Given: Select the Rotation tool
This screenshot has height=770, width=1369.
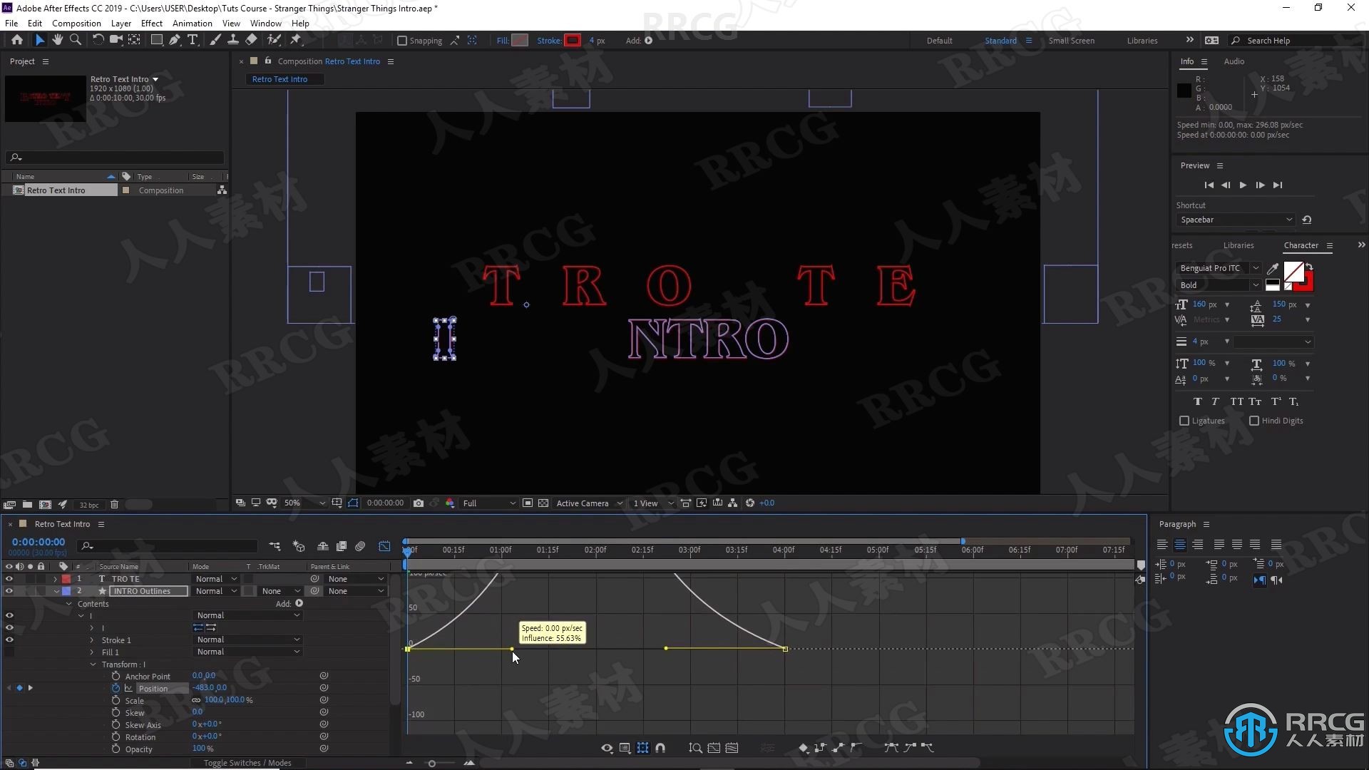Looking at the screenshot, I should pyautogui.click(x=98, y=41).
